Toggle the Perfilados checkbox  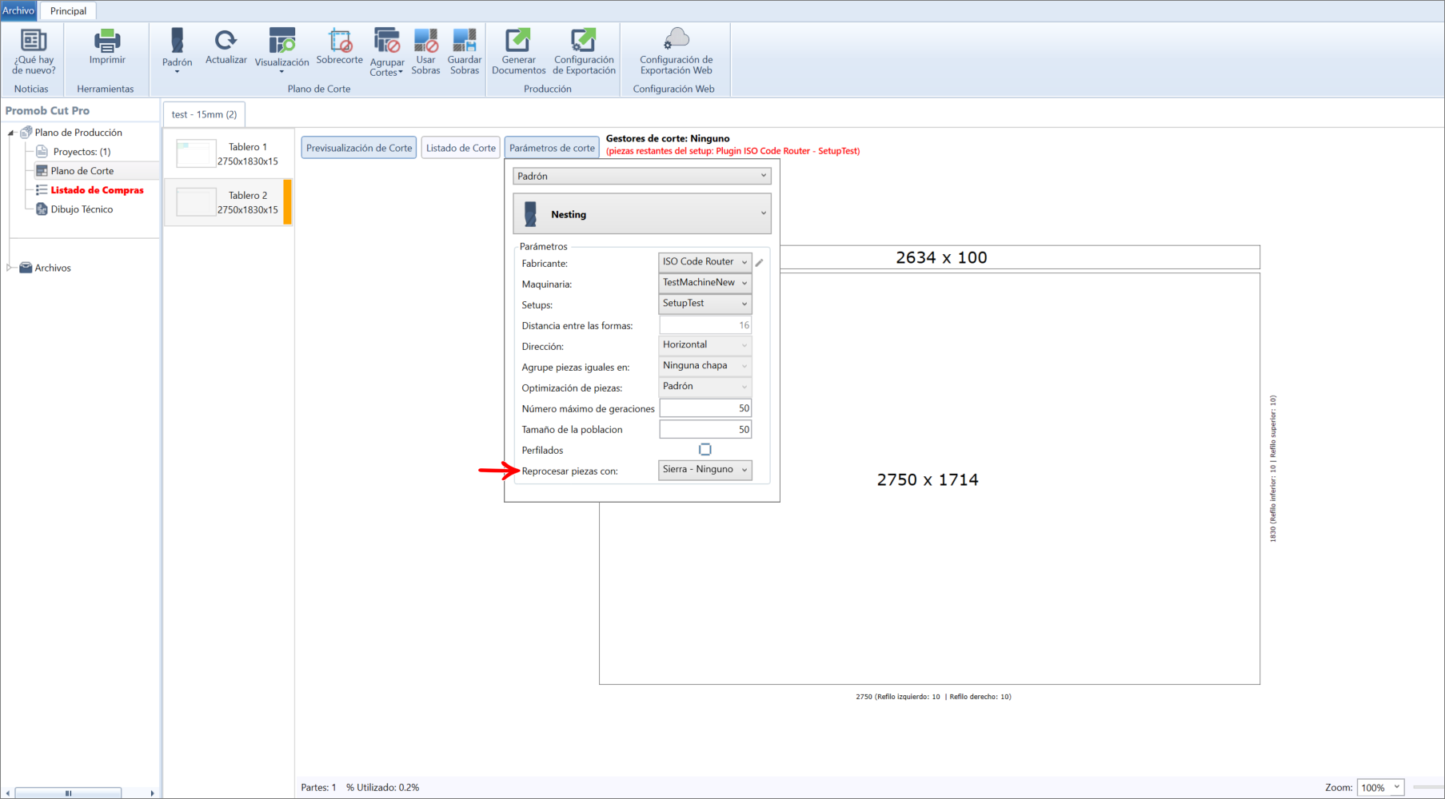pyautogui.click(x=705, y=450)
